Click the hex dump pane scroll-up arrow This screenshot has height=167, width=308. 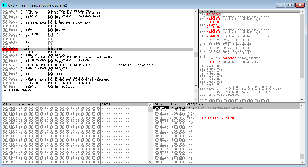pyautogui.click(x=150, y=105)
